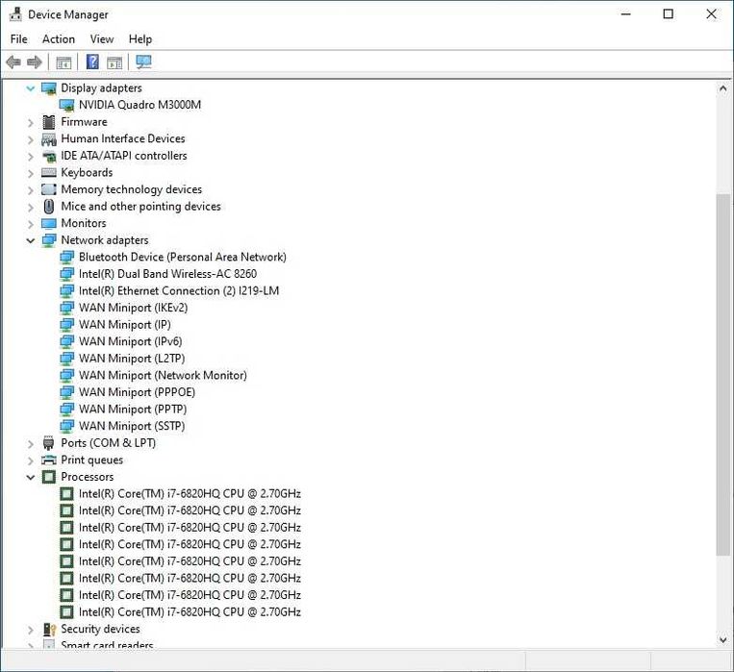Select WAN Miniport (IKEv2)
The height and width of the screenshot is (672, 734).
pyautogui.click(x=133, y=308)
